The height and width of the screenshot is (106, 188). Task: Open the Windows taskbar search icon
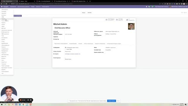(5, 105)
